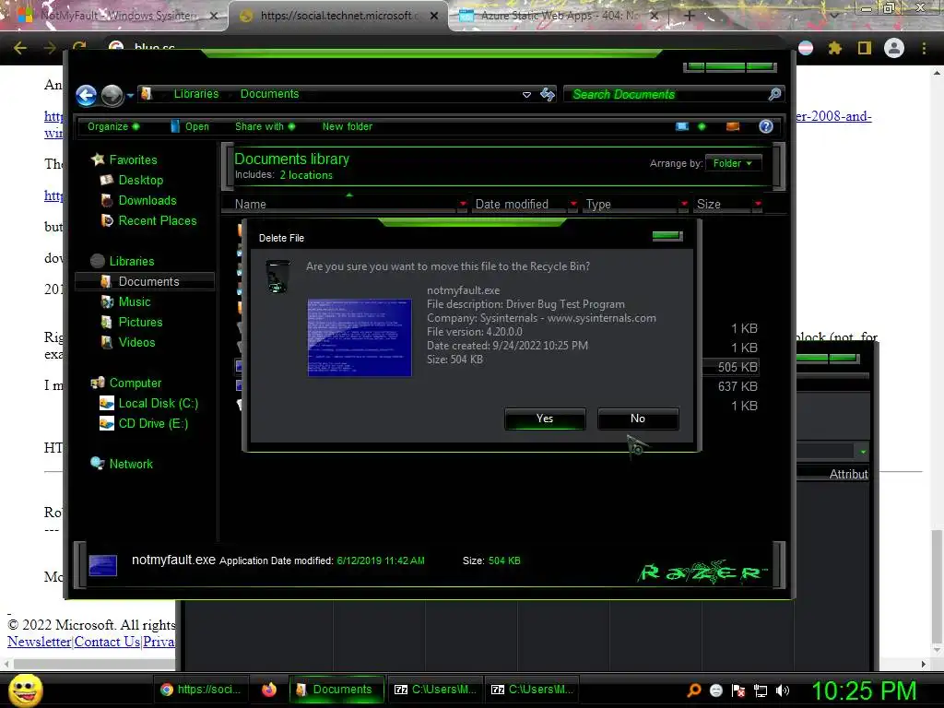Select the Music library
The image size is (944, 708).
(125, 301)
